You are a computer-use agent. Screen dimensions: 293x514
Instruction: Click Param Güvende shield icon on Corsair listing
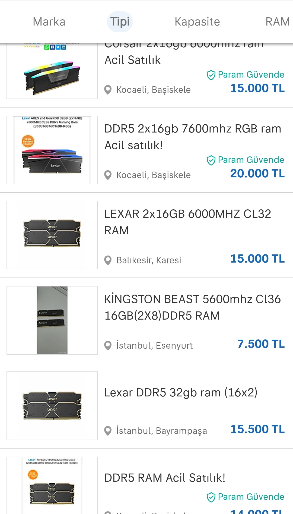pos(211,75)
